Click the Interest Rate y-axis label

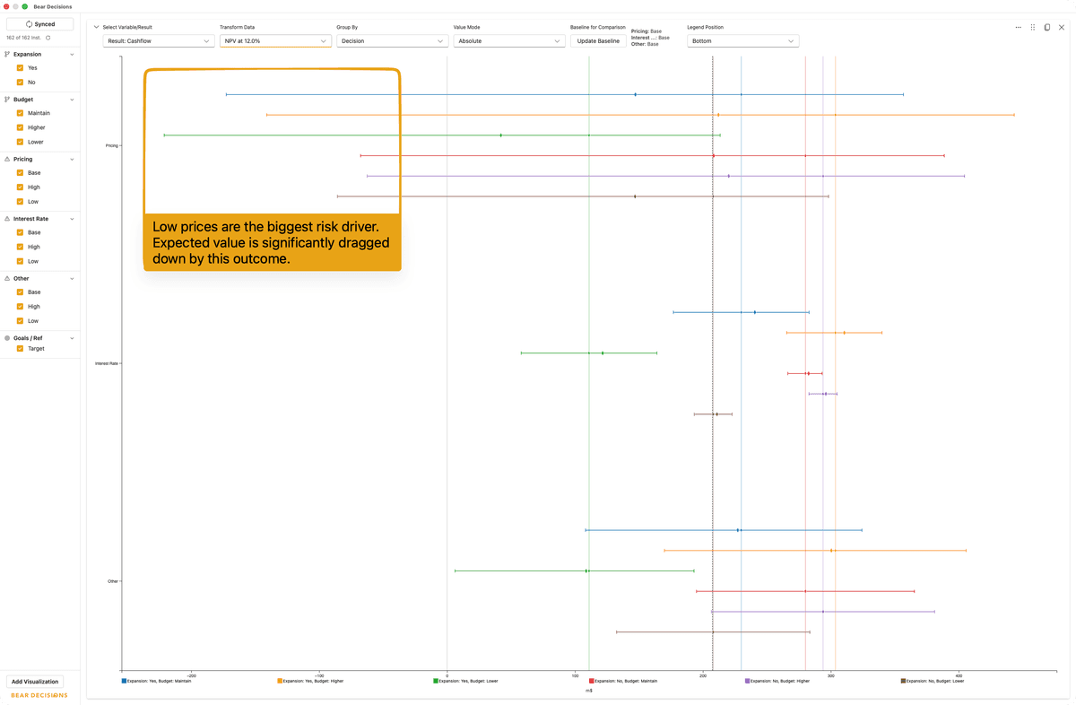(x=107, y=363)
